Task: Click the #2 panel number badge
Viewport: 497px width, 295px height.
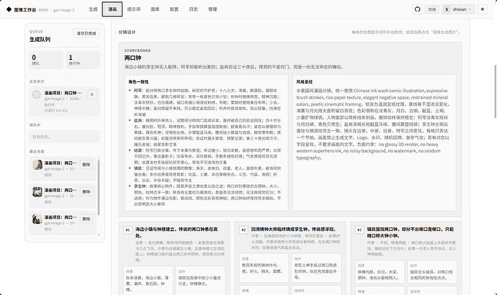Action: coord(243,230)
